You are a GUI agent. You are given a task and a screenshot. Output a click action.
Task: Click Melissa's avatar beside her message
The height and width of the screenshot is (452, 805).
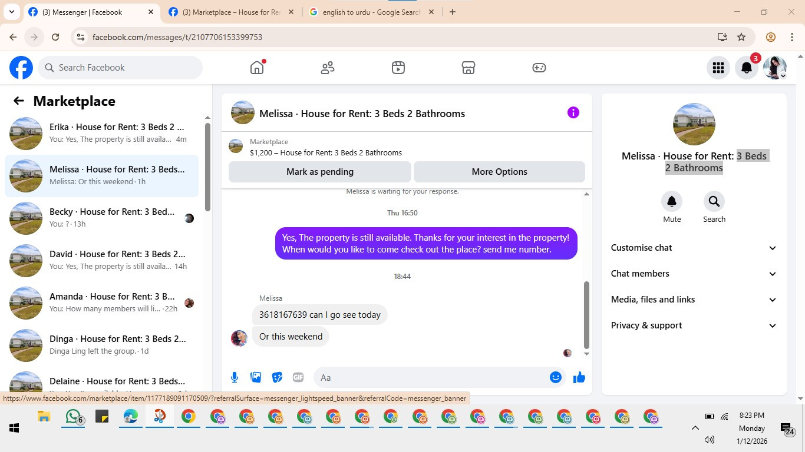[x=239, y=338]
